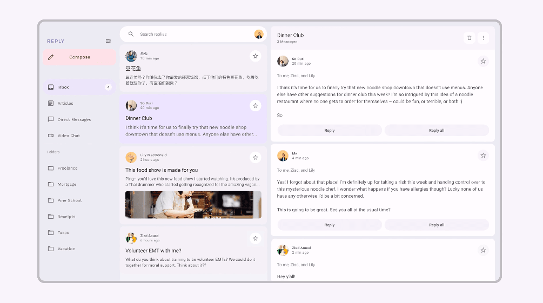The image size is (543, 303).
Task: Collapse the navigation drawer menu icon
Action: [108, 41]
